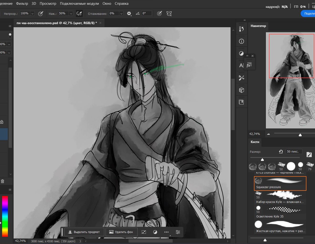Expand the status bar info chevron
The width and height of the screenshot is (315, 244).
point(80,241)
